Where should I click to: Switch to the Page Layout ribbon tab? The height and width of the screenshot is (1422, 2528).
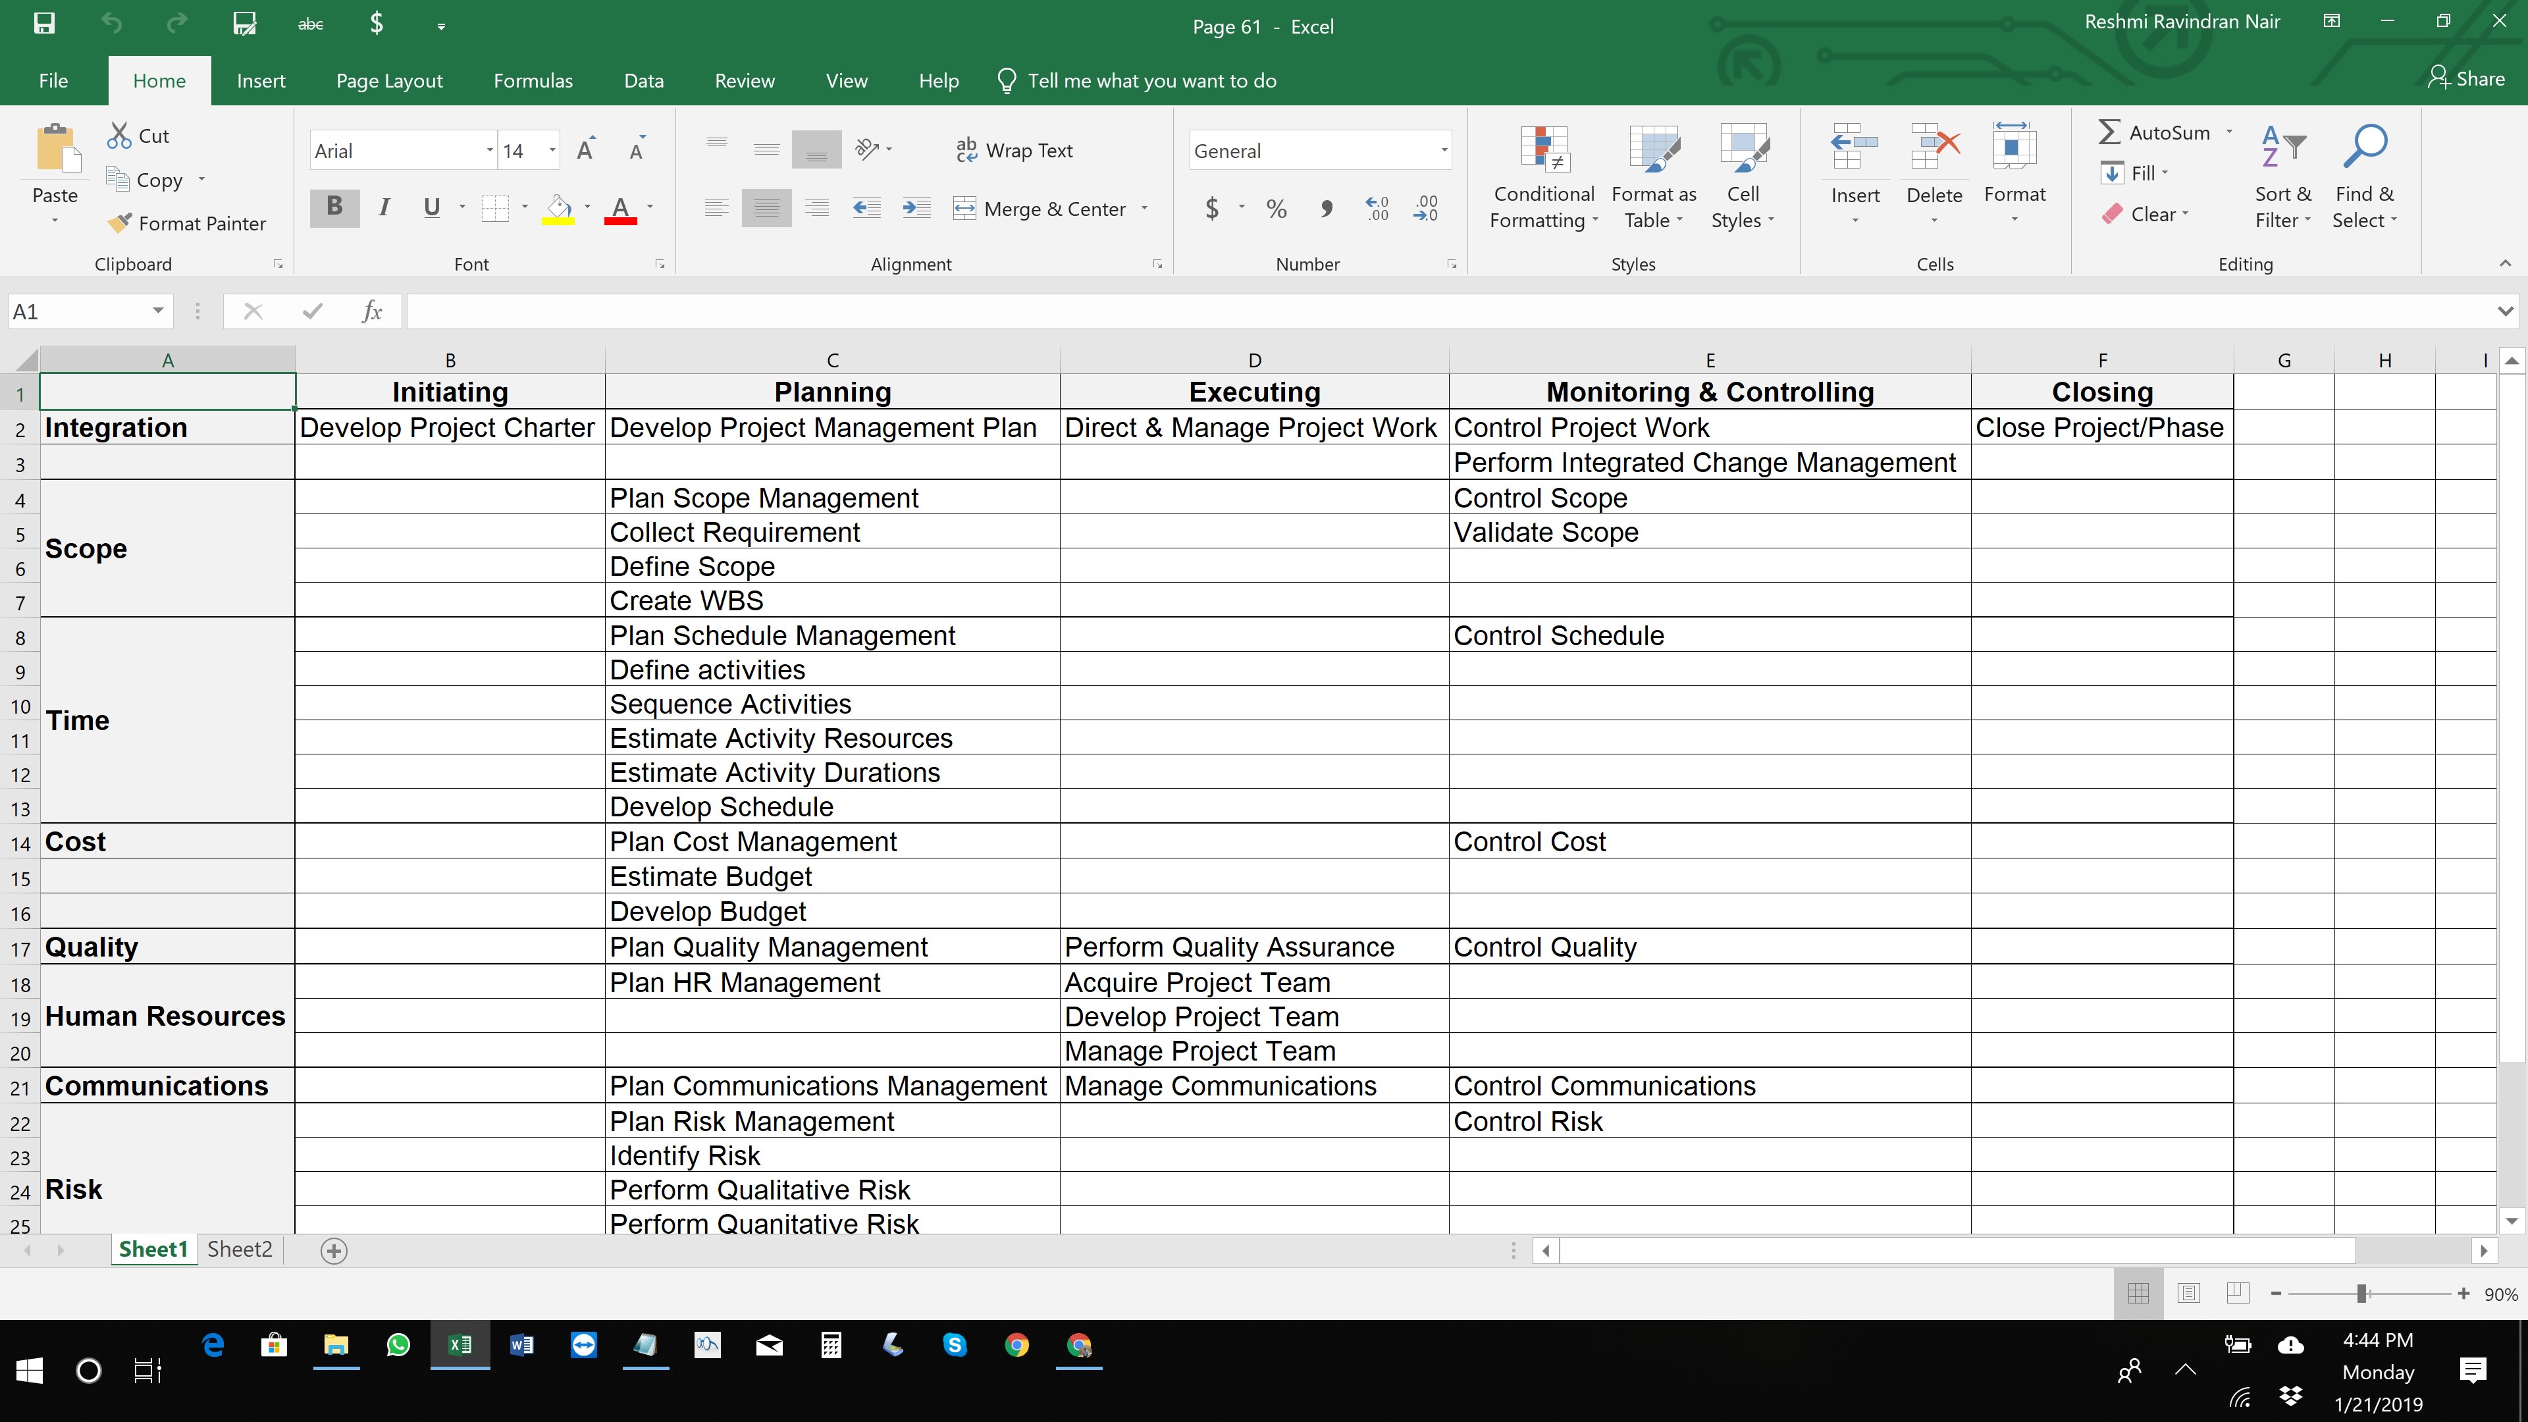pos(388,80)
